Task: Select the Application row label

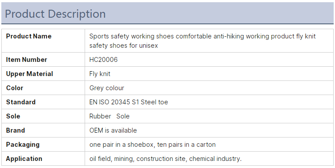Action: [x=24, y=159]
